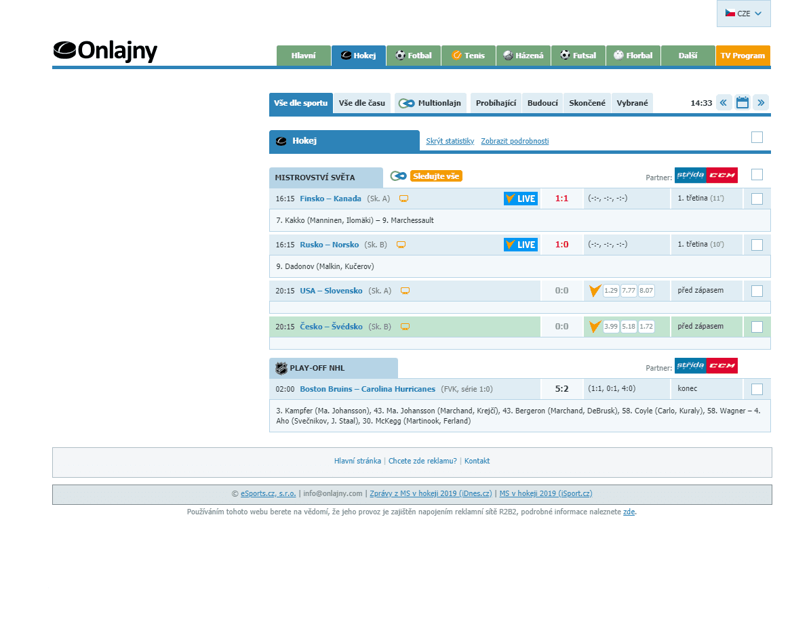
Task: Click Sledujte vše button
Action: point(436,176)
